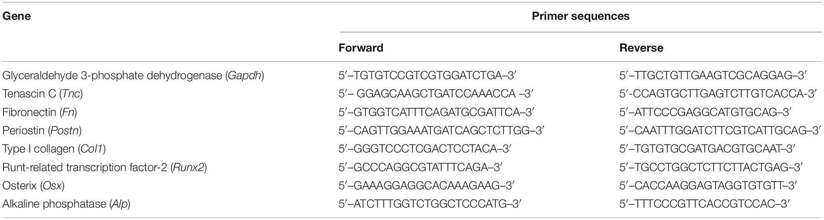Click the Gene column header
Image resolution: width=824 pixels, height=220 pixels.
tap(17, 16)
